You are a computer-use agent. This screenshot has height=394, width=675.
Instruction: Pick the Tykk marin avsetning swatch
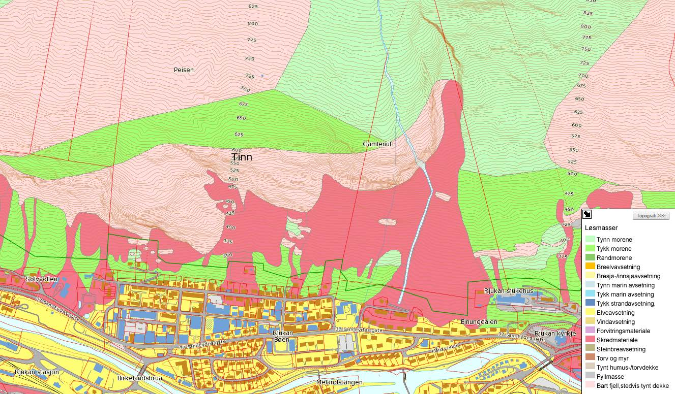pyautogui.click(x=590, y=294)
